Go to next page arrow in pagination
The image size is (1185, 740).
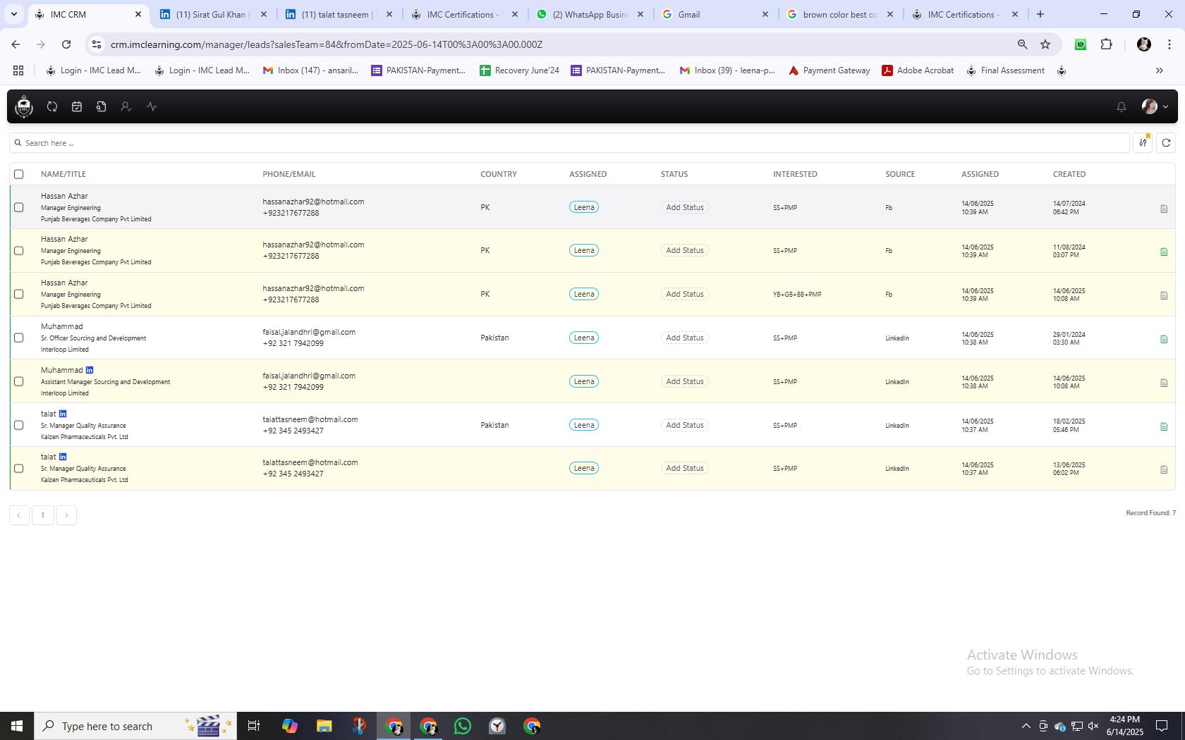pyautogui.click(x=67, y=515)
